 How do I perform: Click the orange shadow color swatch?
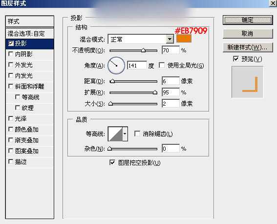(x=184, y=39)
